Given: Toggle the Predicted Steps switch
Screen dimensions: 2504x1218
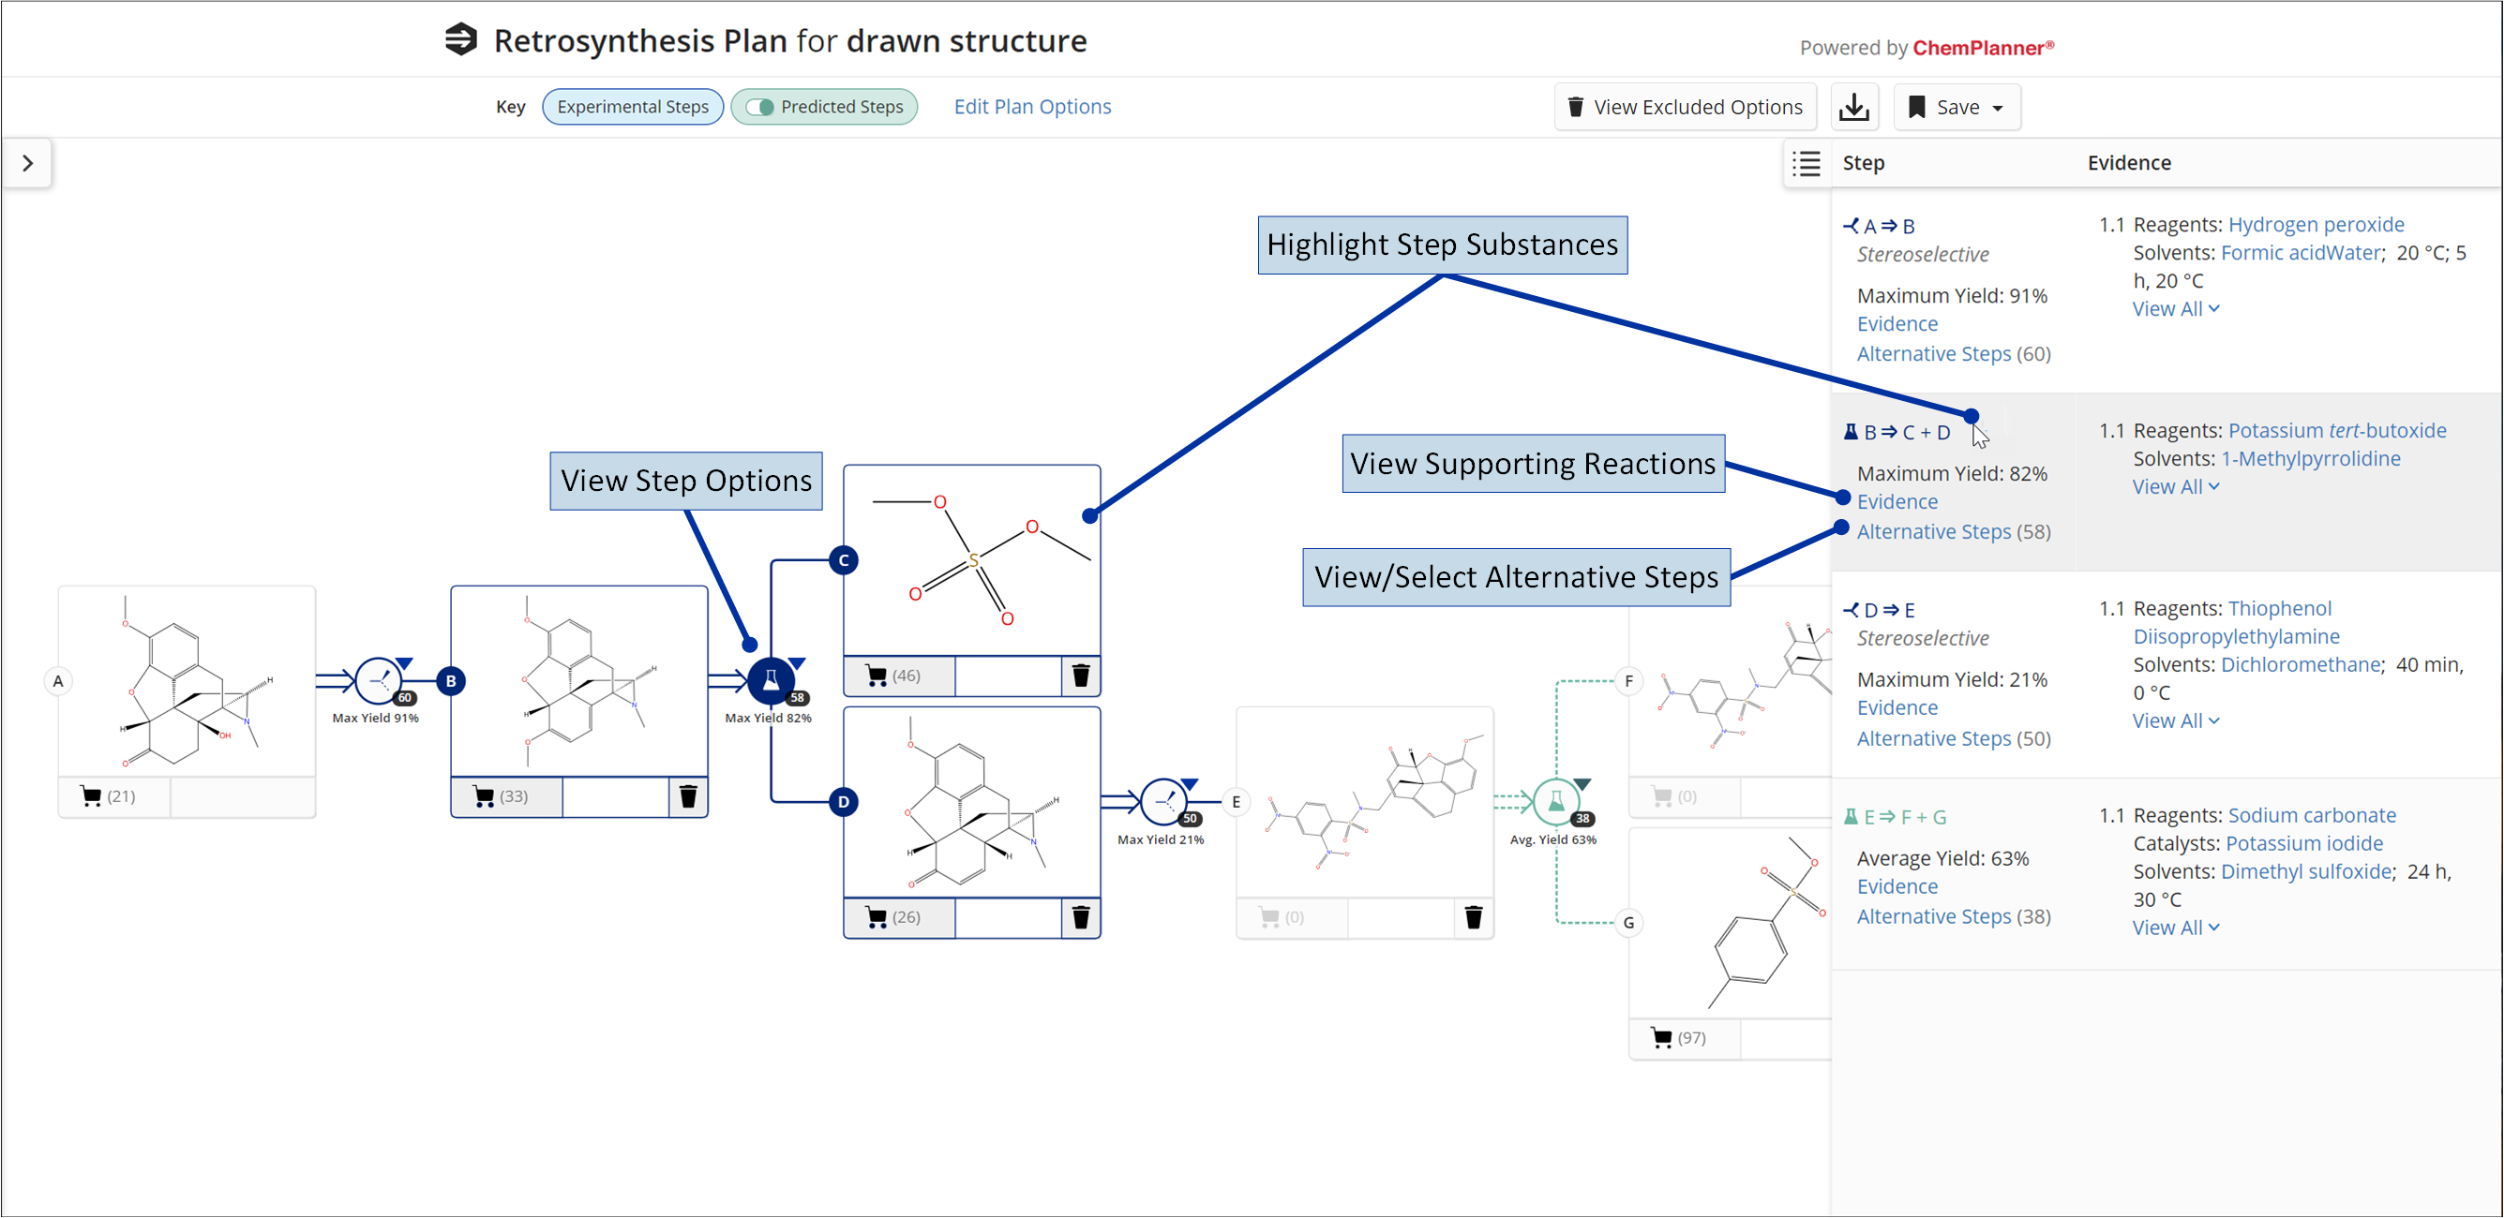Looking at the screenshot, I should point(761,107).
